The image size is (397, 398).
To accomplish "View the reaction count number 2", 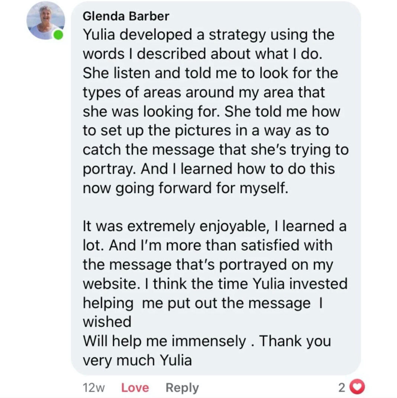I will [x=342, y=387].
